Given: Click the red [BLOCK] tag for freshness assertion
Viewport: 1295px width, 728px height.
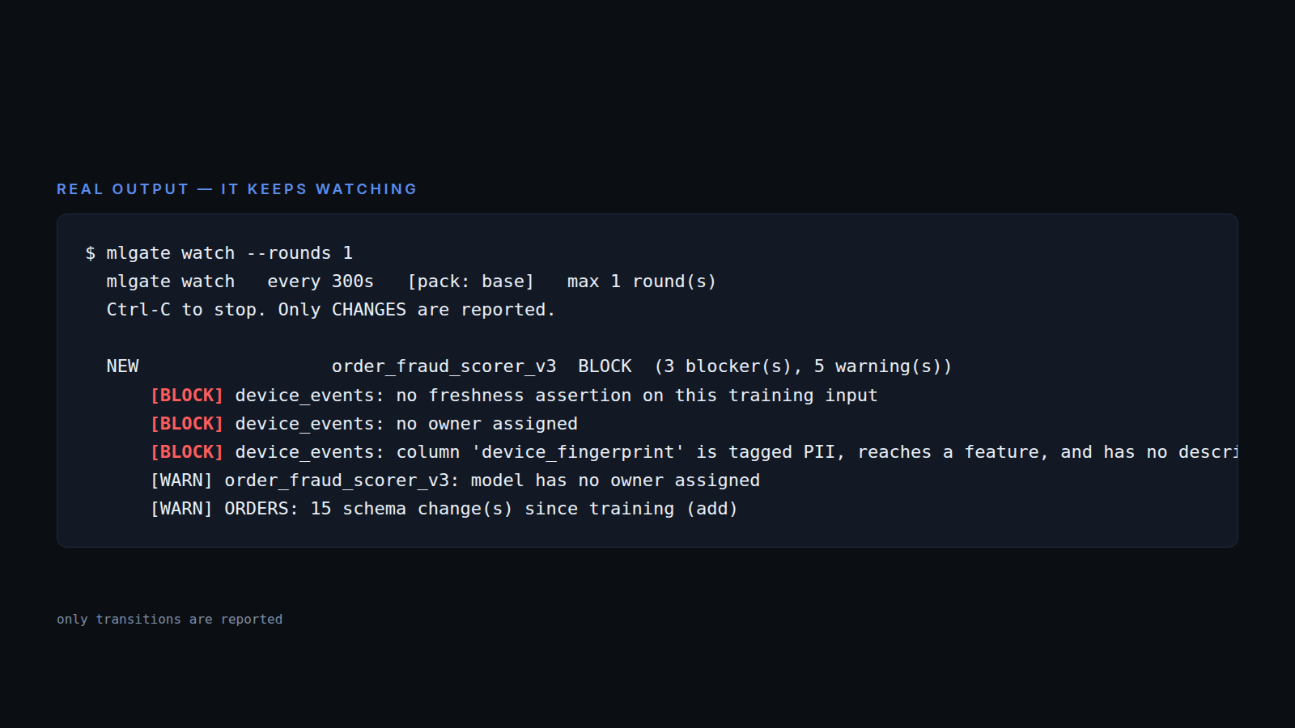Looking at the screenshot, I should click(187, 396).
